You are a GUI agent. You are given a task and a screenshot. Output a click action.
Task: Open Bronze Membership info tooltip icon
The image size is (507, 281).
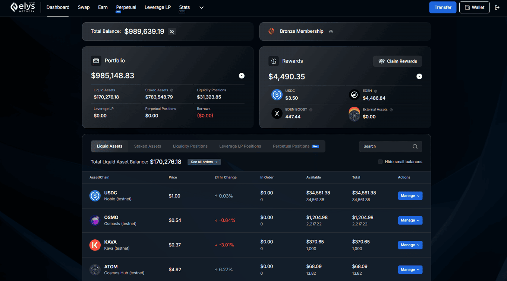click(x=331, y=32)
